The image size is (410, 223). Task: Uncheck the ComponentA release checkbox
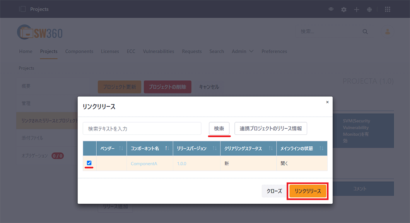pyautogui.click(x=89, y=163)
